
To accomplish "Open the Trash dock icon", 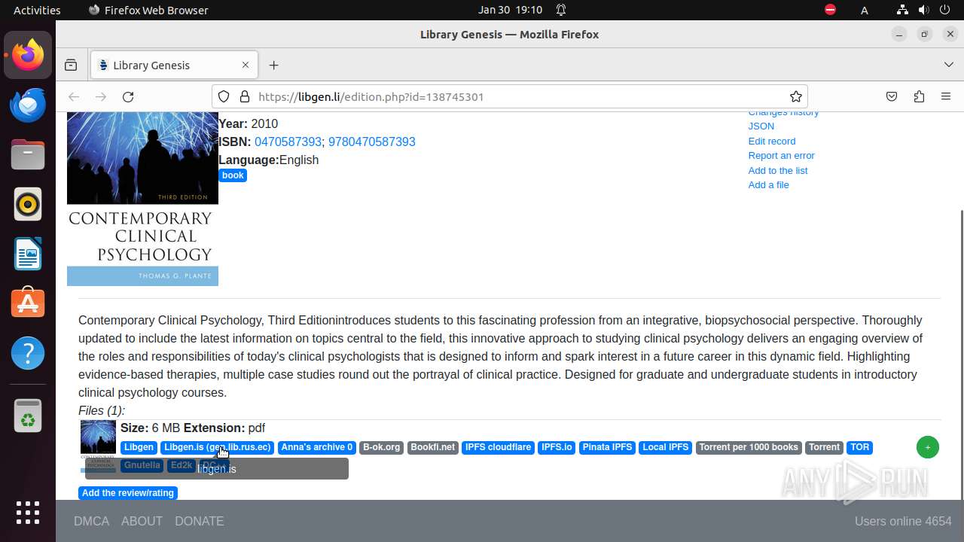I will pos(28,416).
